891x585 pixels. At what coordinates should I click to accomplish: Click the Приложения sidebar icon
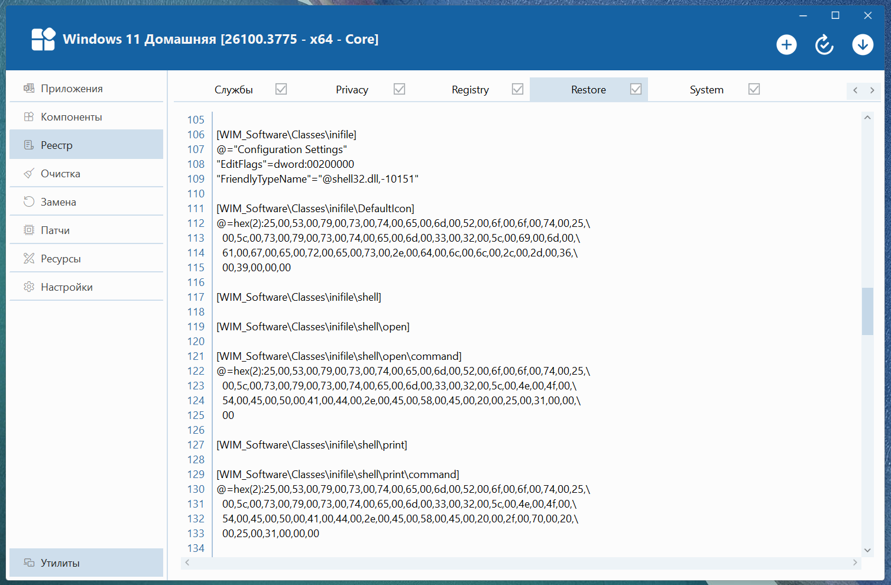(29, 89)
